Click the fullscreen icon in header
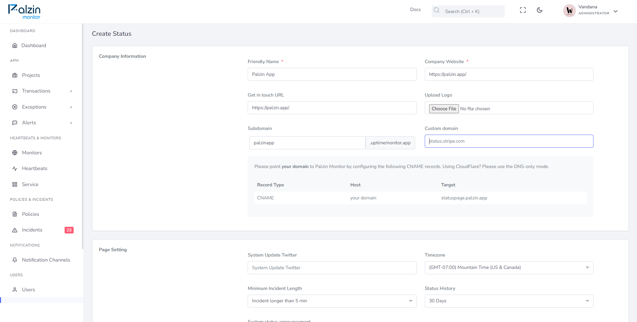Viewport: 637px width, 322px height. click(x=523, y=10)
